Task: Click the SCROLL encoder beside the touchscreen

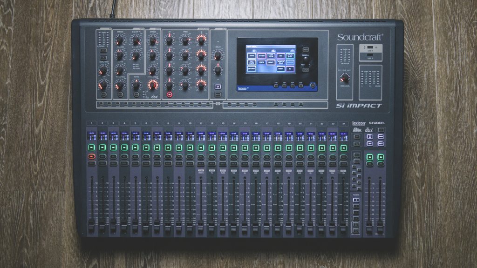Action: (306, 60)
